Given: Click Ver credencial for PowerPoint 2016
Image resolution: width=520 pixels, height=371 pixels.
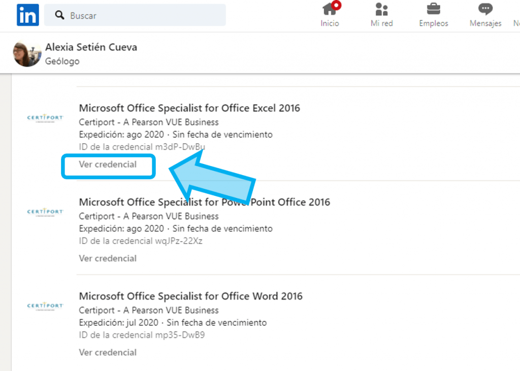Looking at the screenshot, I should tap(108, 258).
